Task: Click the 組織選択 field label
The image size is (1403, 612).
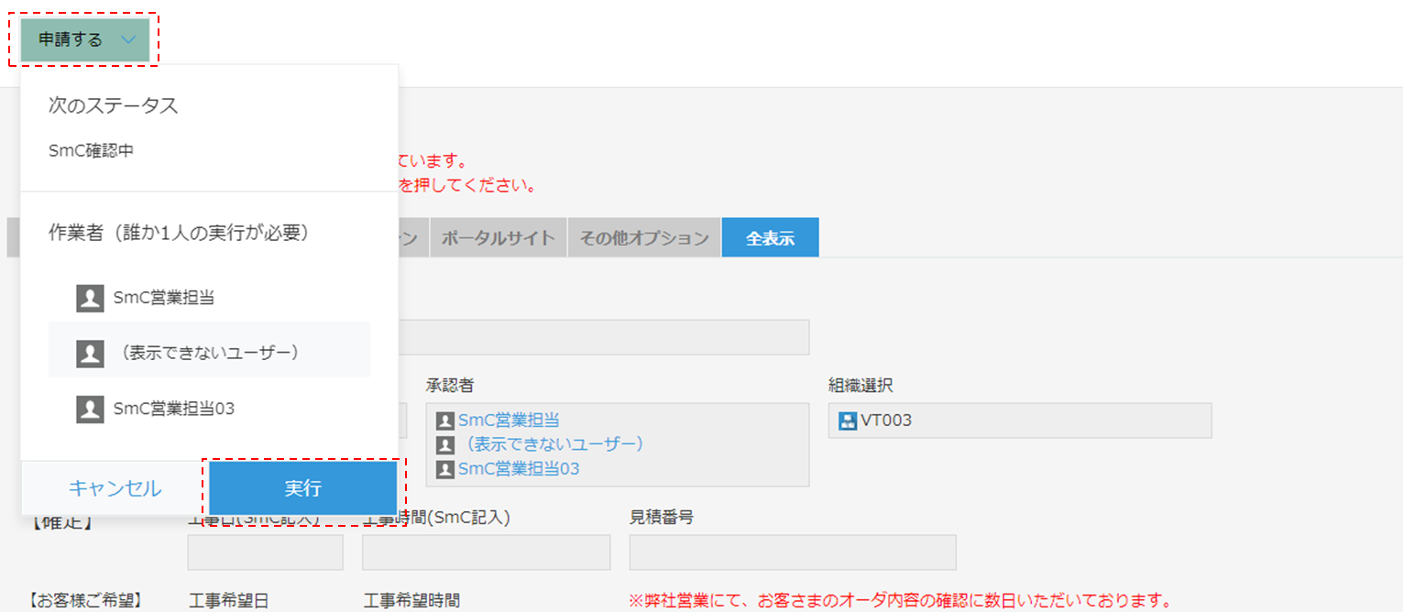Action: [860, 386]
